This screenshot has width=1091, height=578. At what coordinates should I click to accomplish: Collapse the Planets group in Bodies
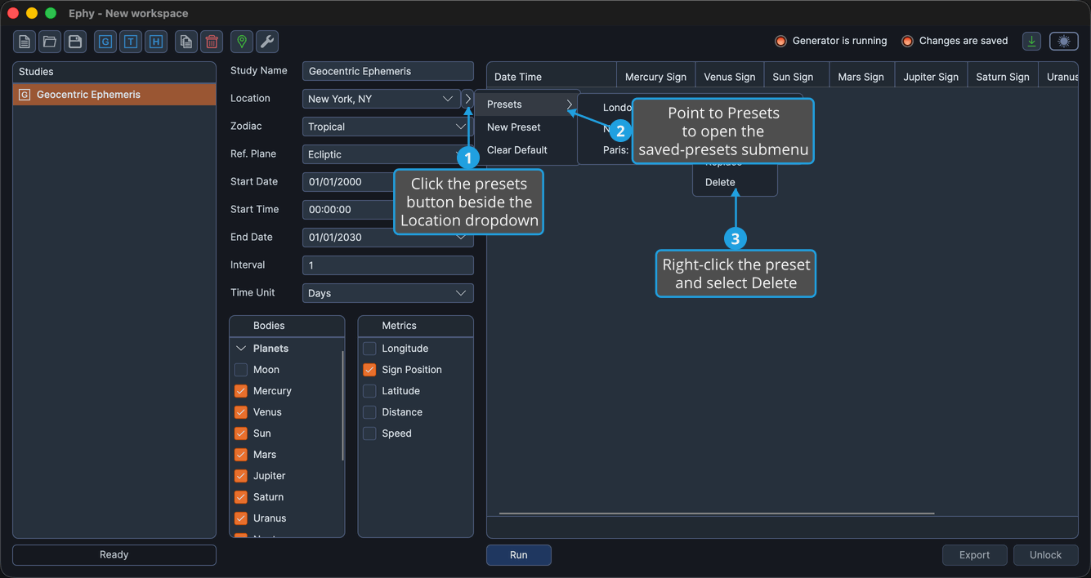click(x=241, y=349)
